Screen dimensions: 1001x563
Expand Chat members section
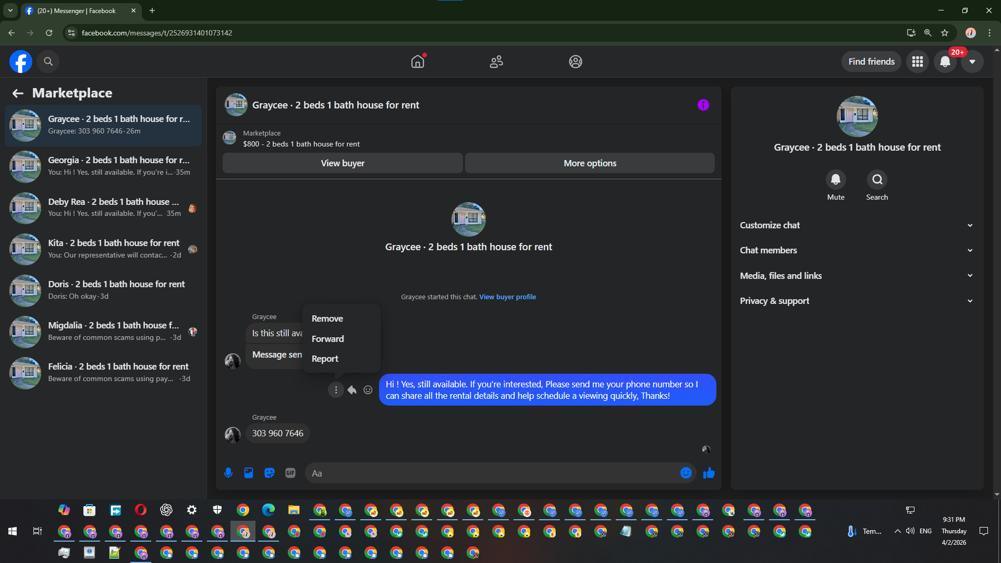(x=857, y=250)
